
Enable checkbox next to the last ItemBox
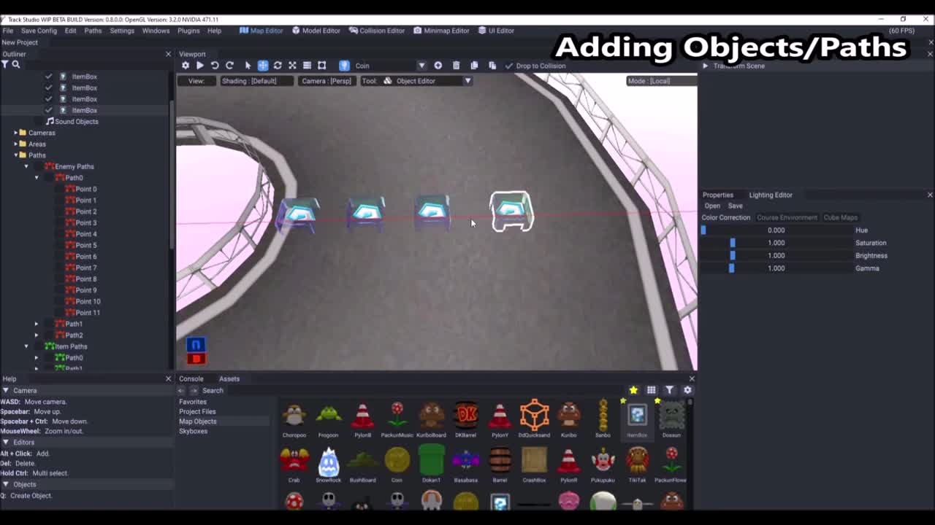(x=48, y=110)
